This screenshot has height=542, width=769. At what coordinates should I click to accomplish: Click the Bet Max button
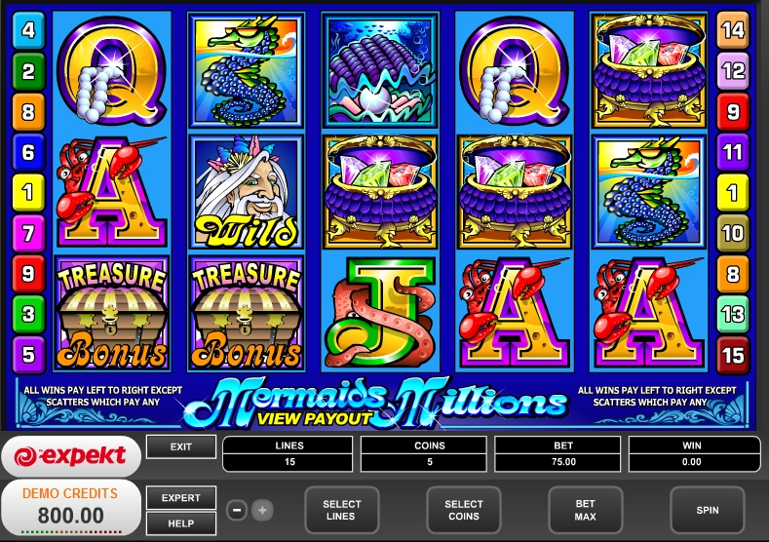pos(585,510)
